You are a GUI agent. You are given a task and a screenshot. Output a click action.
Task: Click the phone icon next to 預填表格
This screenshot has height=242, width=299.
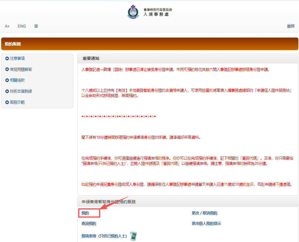tap(133, 236)
